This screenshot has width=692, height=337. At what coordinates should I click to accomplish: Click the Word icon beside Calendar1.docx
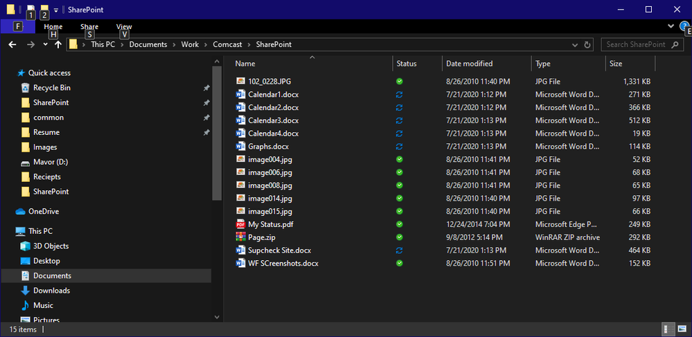(240, 94)
